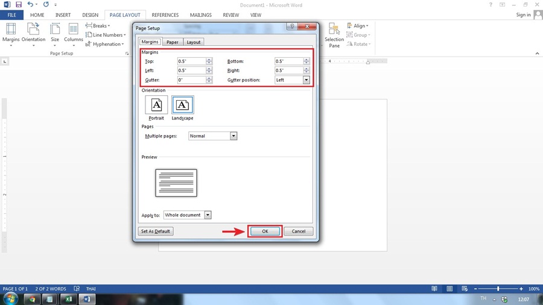Collapse the ribbon with the chevron
The image size is (543, 305).
tap(537, 53)
